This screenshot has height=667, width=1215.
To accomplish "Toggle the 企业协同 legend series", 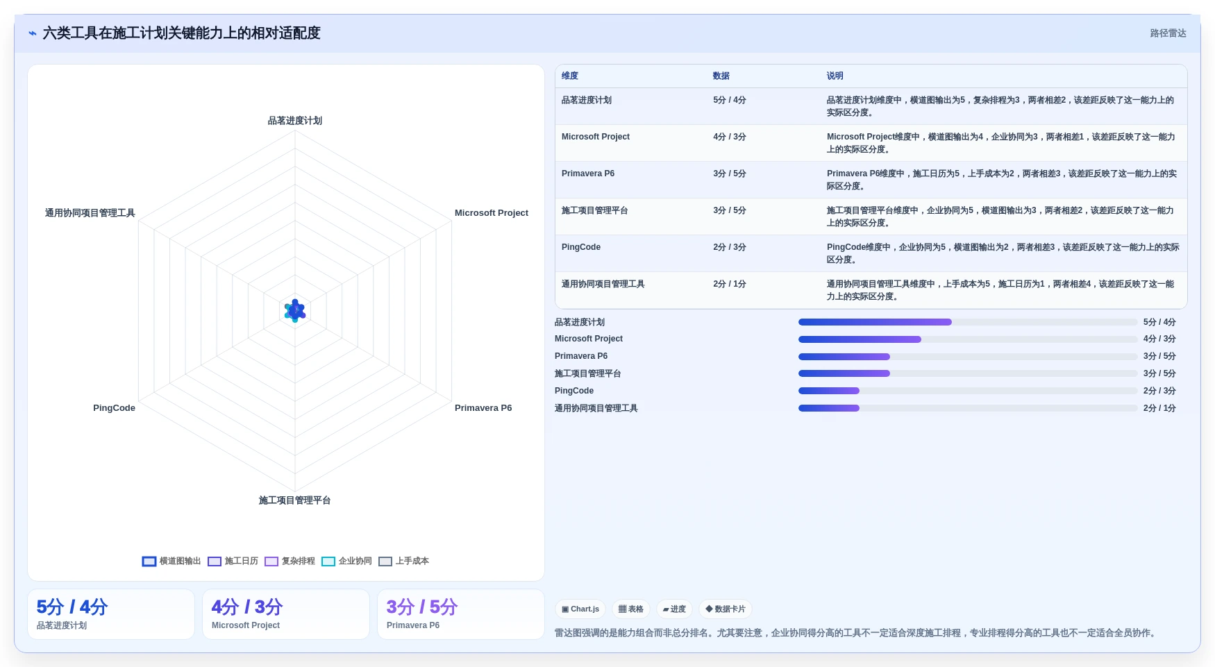I will (x=346, y=561).
